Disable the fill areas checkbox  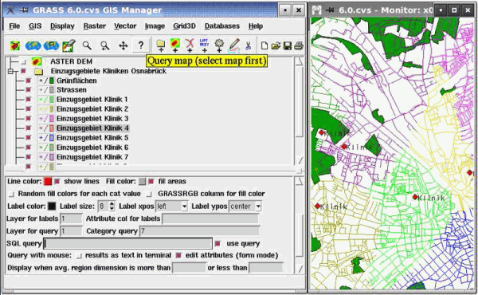click(151, 182)
